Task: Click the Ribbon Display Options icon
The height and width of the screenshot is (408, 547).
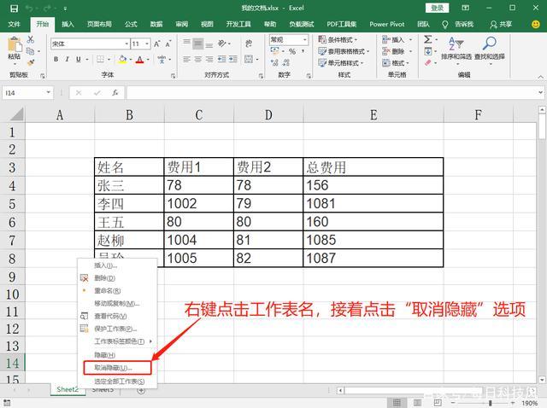Action: tap(465, 8)
